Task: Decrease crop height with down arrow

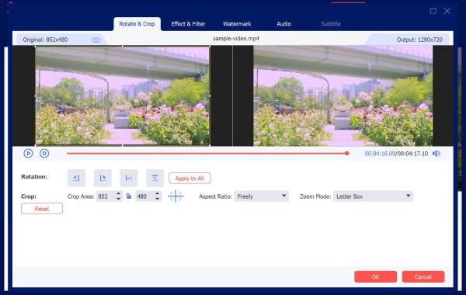Action: click(157, 199)
